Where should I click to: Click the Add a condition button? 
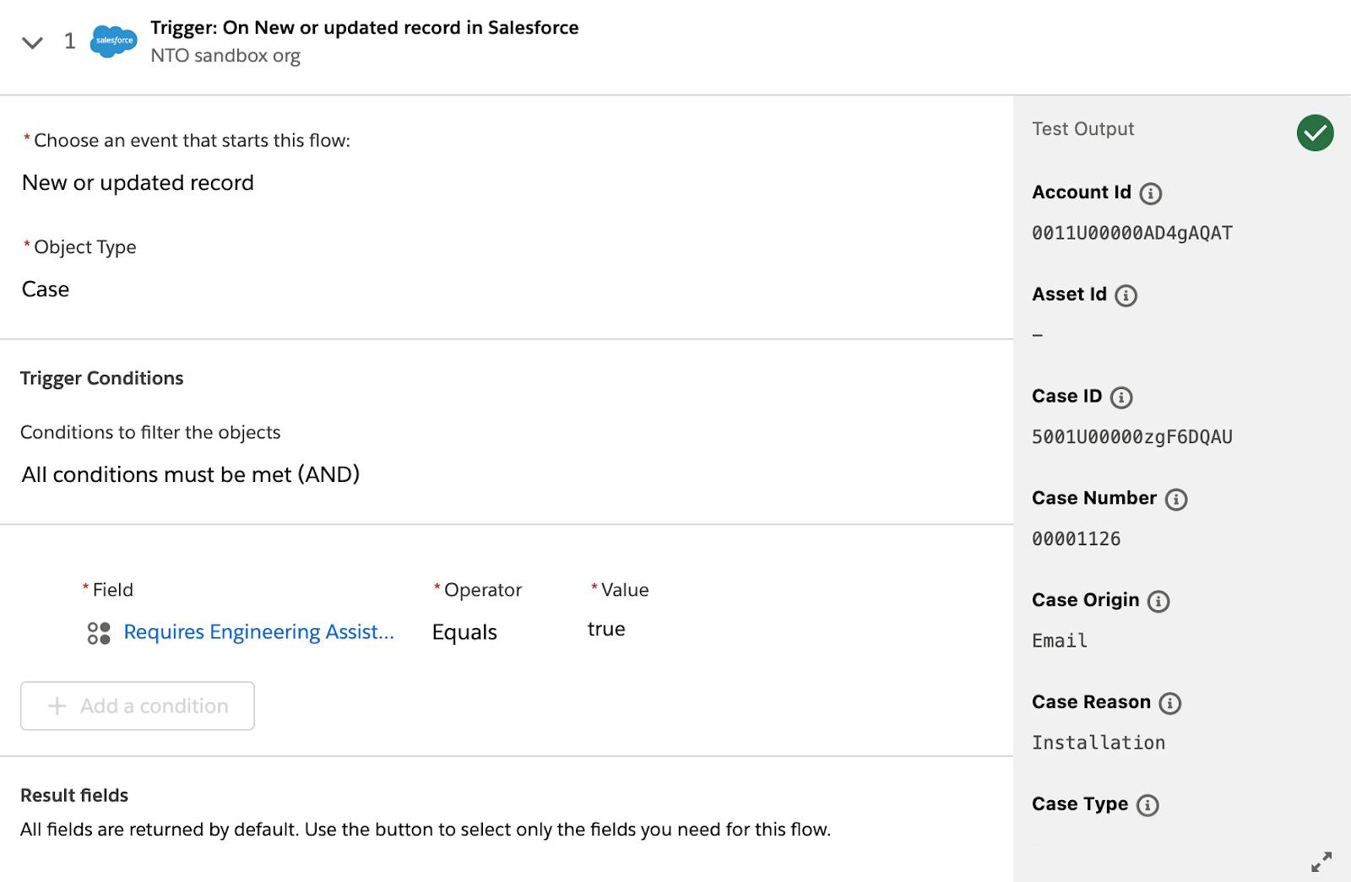pos(138,706)
